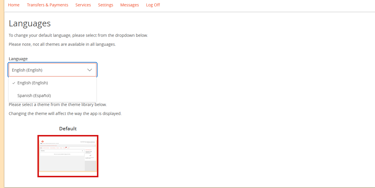375x188 pixels.
Task: Click the currently selected English dropdown entry
Action: [x=33, y=83]
